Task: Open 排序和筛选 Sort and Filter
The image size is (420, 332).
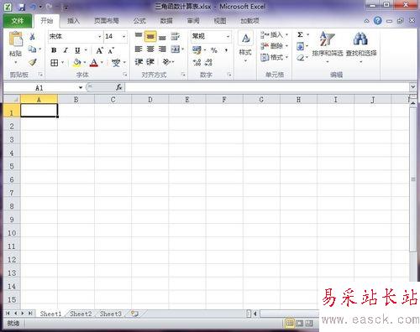Action: 328,46
